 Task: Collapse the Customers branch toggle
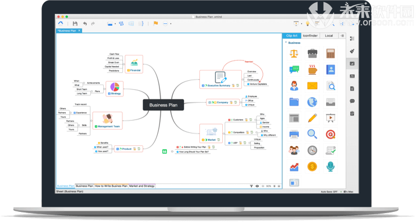pyautogui.click(x=255, y=120)
